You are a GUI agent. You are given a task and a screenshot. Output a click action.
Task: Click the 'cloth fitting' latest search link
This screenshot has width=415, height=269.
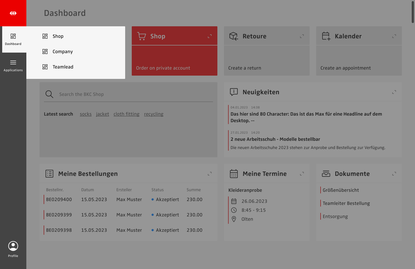(127, 114)
